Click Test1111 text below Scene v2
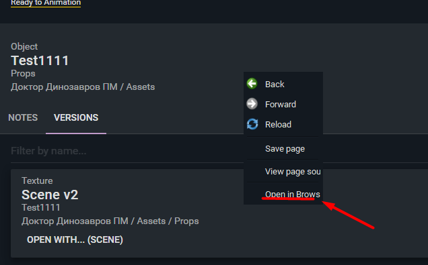428x265 pixels. (x=41, y=207)
